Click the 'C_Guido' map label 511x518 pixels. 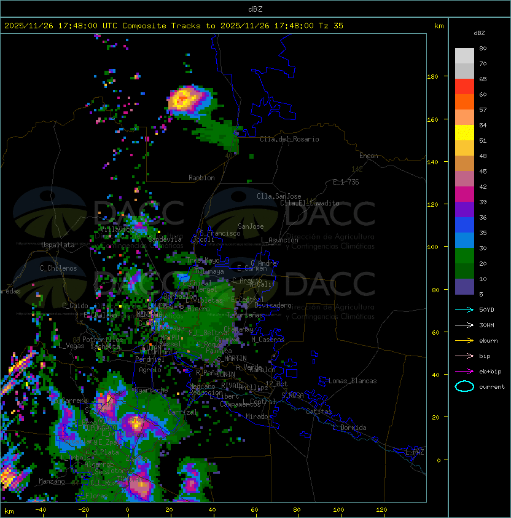point(75,306)
